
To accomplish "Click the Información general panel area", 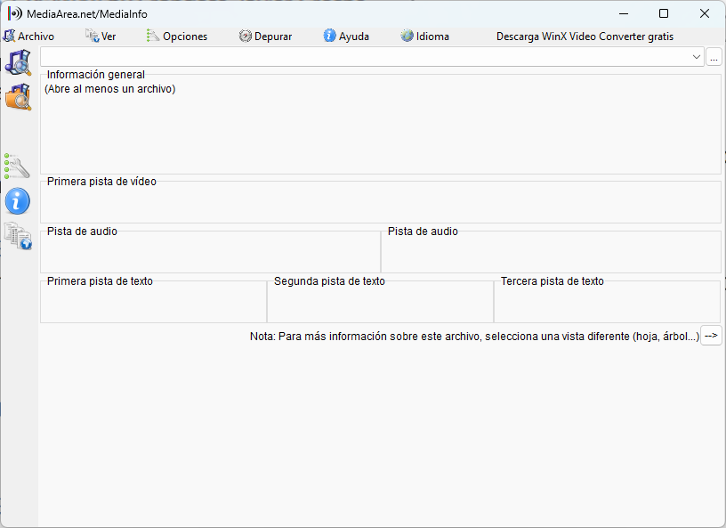I will tap(380, 129).
